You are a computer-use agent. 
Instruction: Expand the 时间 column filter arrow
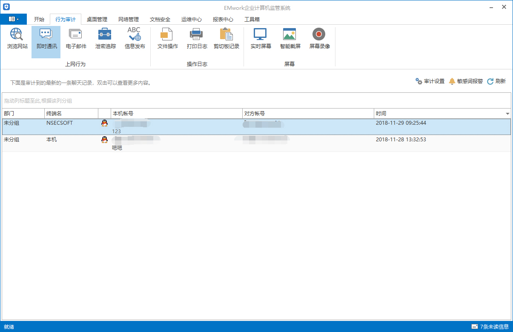click(x=507, y=114)
